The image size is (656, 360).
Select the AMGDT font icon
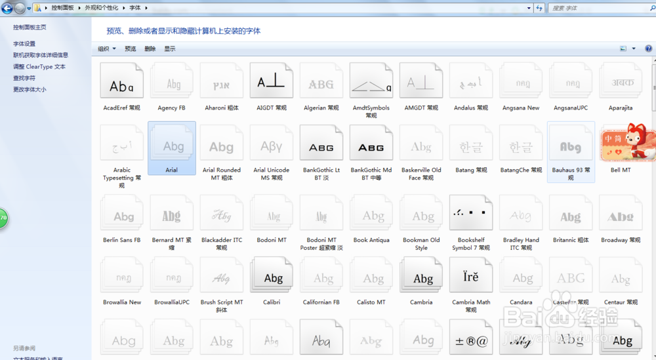click(421, 81)
